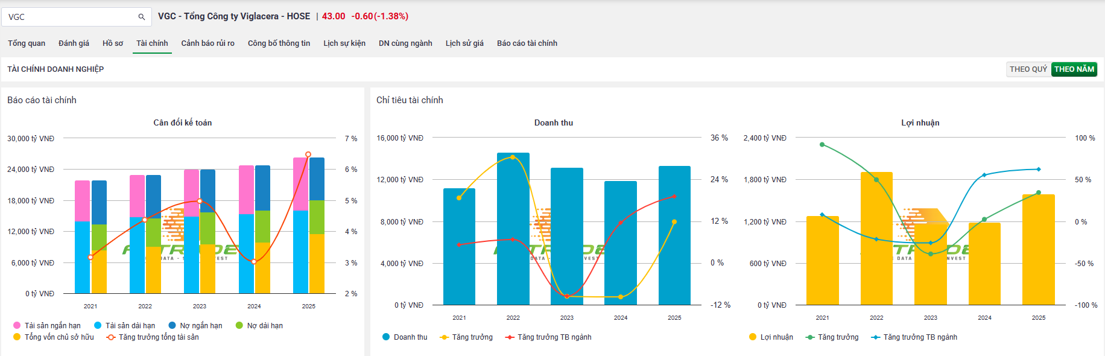1105x356 pixels.
Task: Click the Cân đối kế toán chart title
Action: point(183,122)
